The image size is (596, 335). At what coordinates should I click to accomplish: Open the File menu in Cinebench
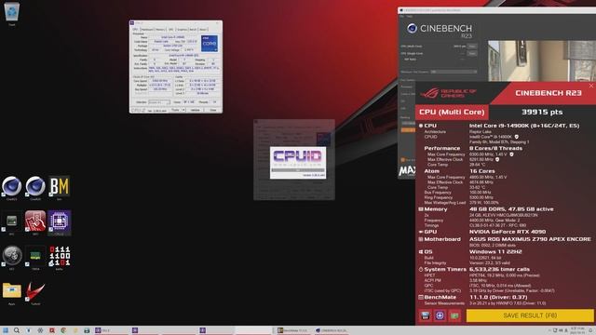[401, 17]
